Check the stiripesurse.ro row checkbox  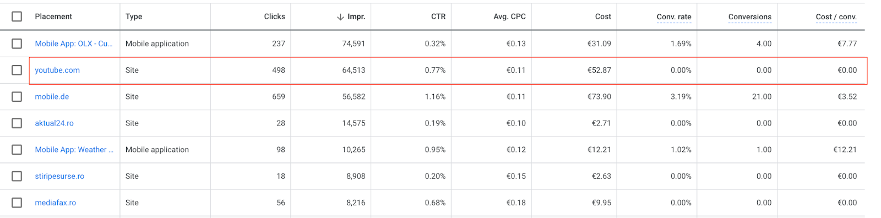click(17, 176)
